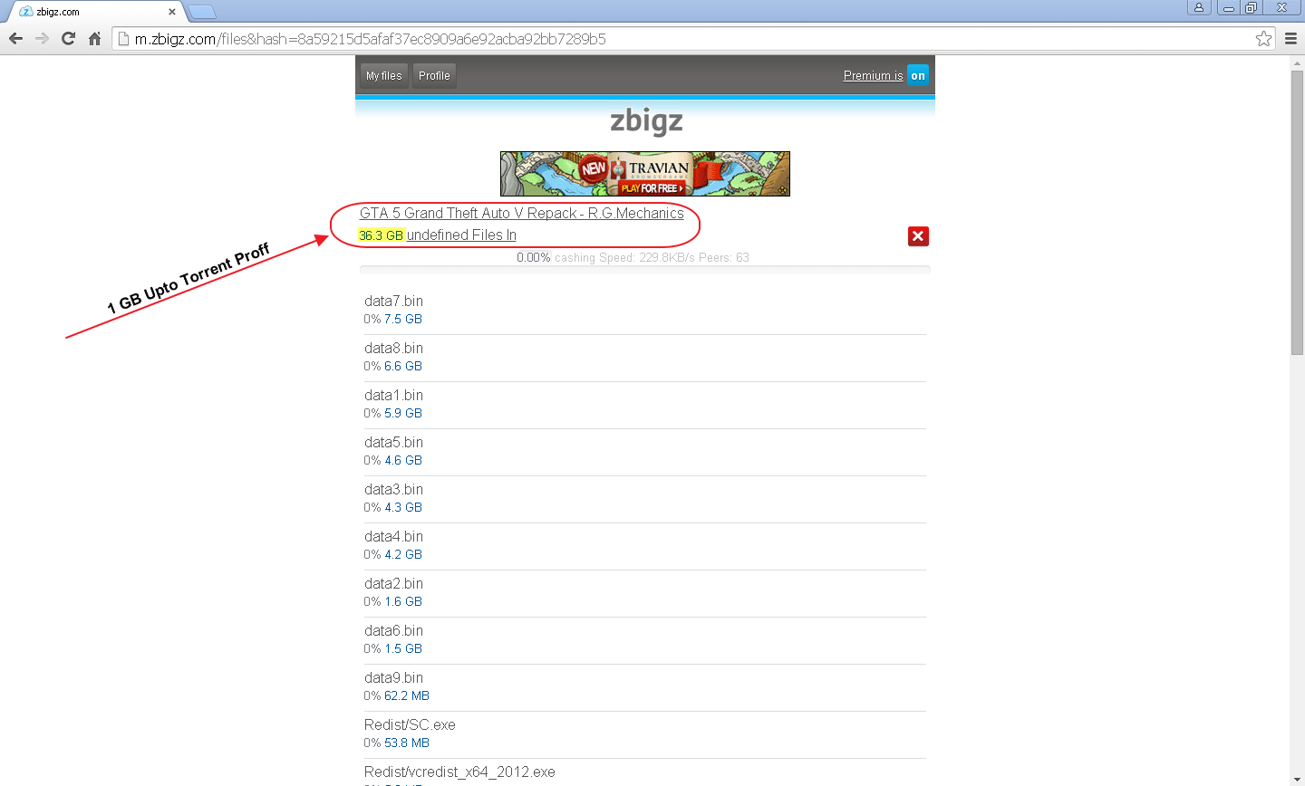Click the undefined Files In link
The width and height of the screenshot is (1305, 786).
coord(461,235)
